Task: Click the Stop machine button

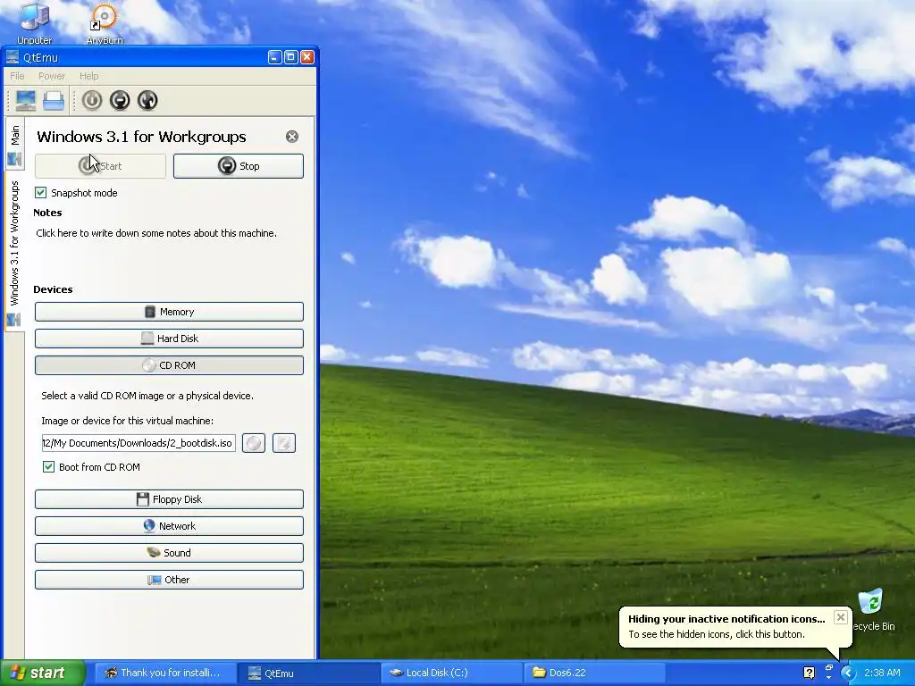Action: coord(238,166)
